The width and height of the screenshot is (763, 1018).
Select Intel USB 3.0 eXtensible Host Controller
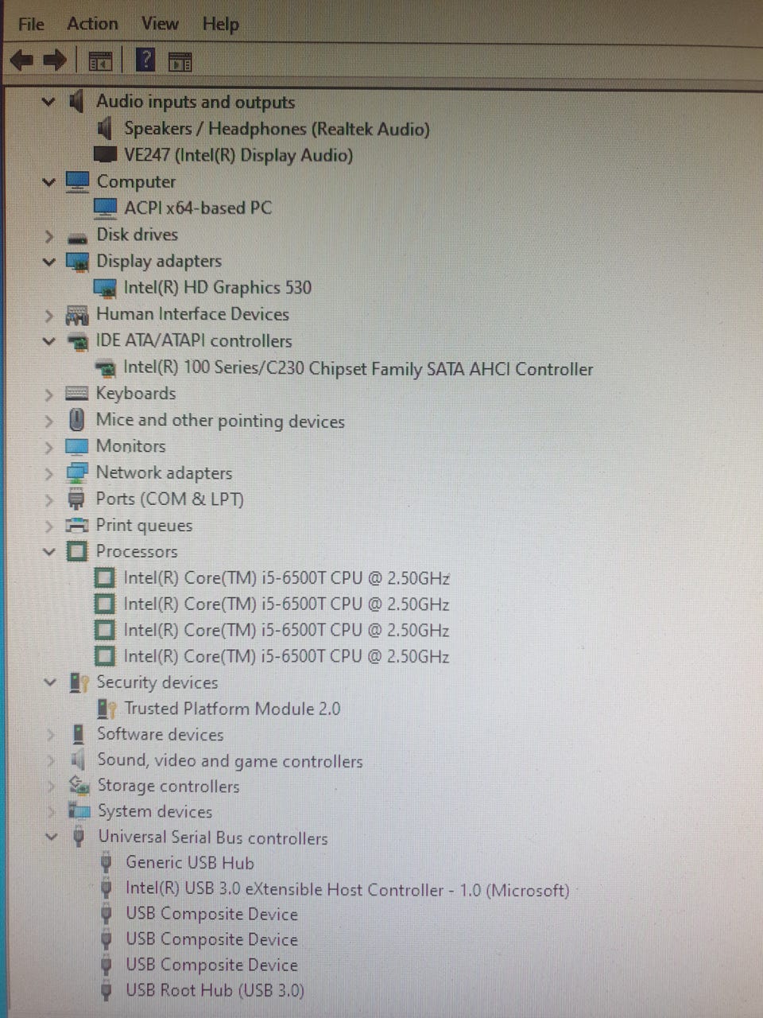click(x=347, y=889)
